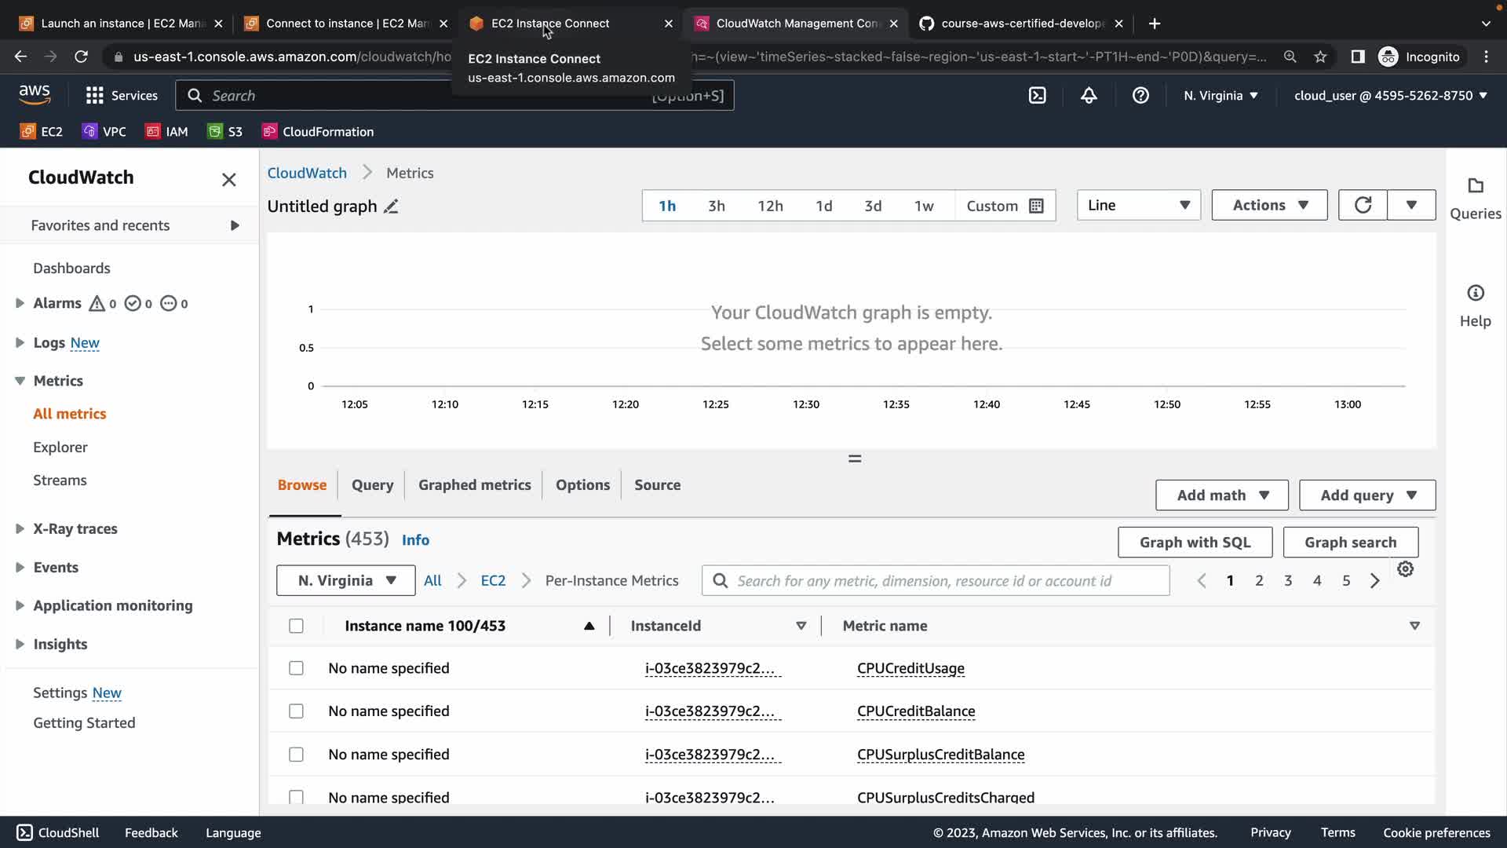Image resolution: width=1507 pixels, height=848 pixels.
Task: Open the CloudShell icon in top navigation
Action: (x=1037, y=96)
